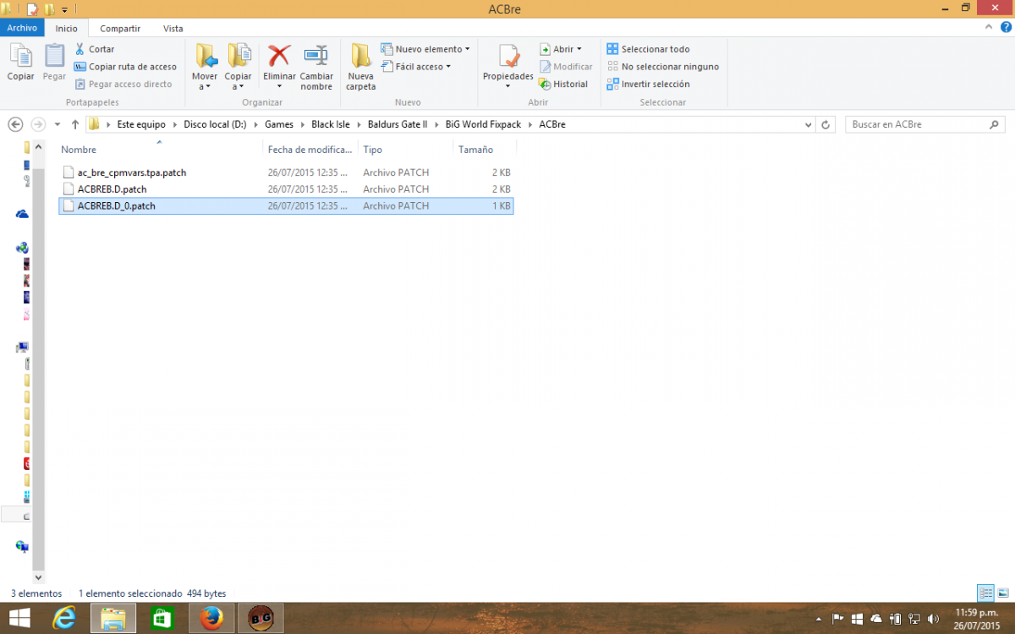The image size is (1015, 634).
Task: Click Baldurs Gate II breadcrumb
Action: click(x=398, y=124)
